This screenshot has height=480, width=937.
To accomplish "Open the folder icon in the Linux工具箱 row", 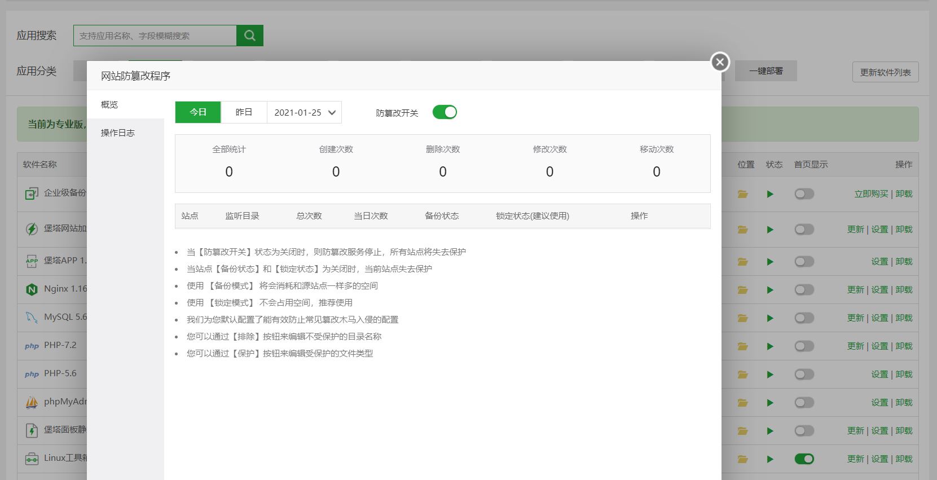I will tap(742, 459).
